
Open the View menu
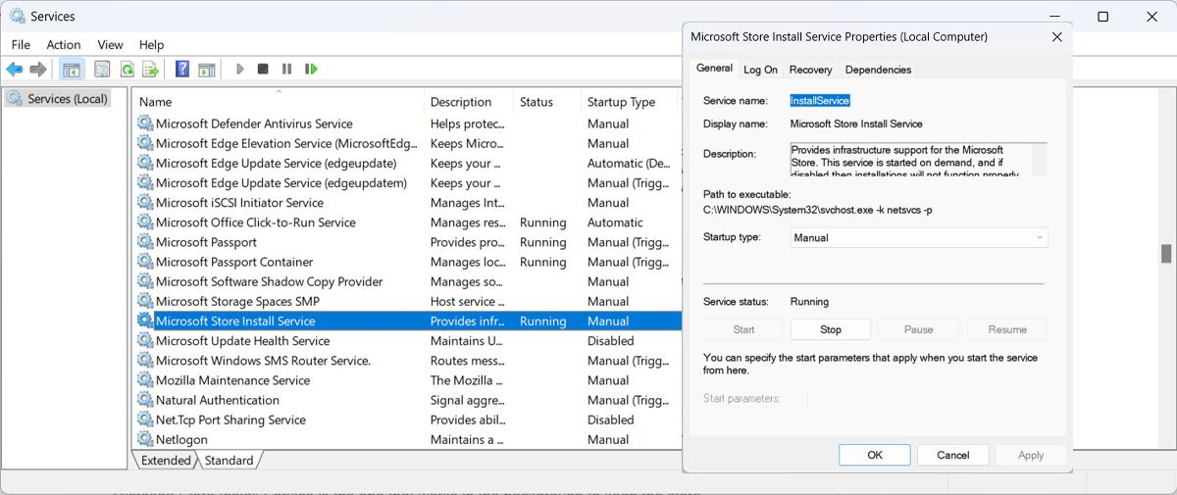click(110, 44)
